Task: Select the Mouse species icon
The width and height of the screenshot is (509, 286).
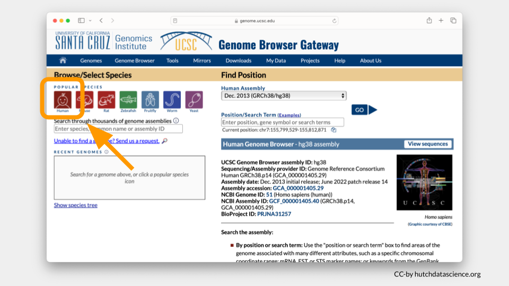Action: click(x=85, y=100)
